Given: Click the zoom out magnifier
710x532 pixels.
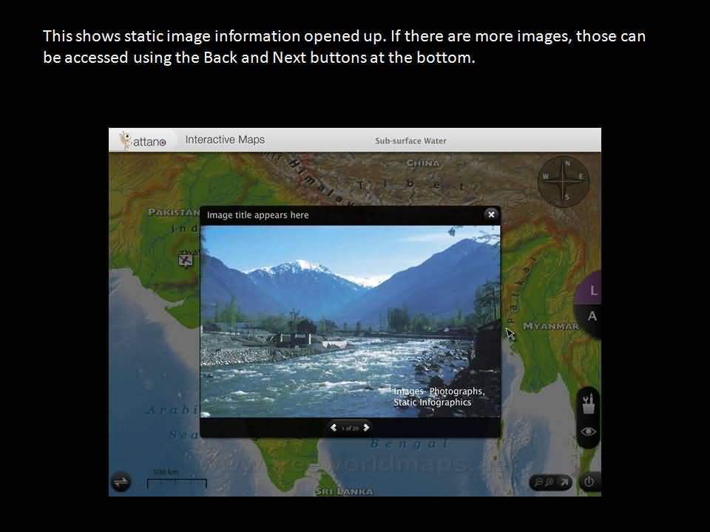Looking at the screenshot, I should (539, 482).
